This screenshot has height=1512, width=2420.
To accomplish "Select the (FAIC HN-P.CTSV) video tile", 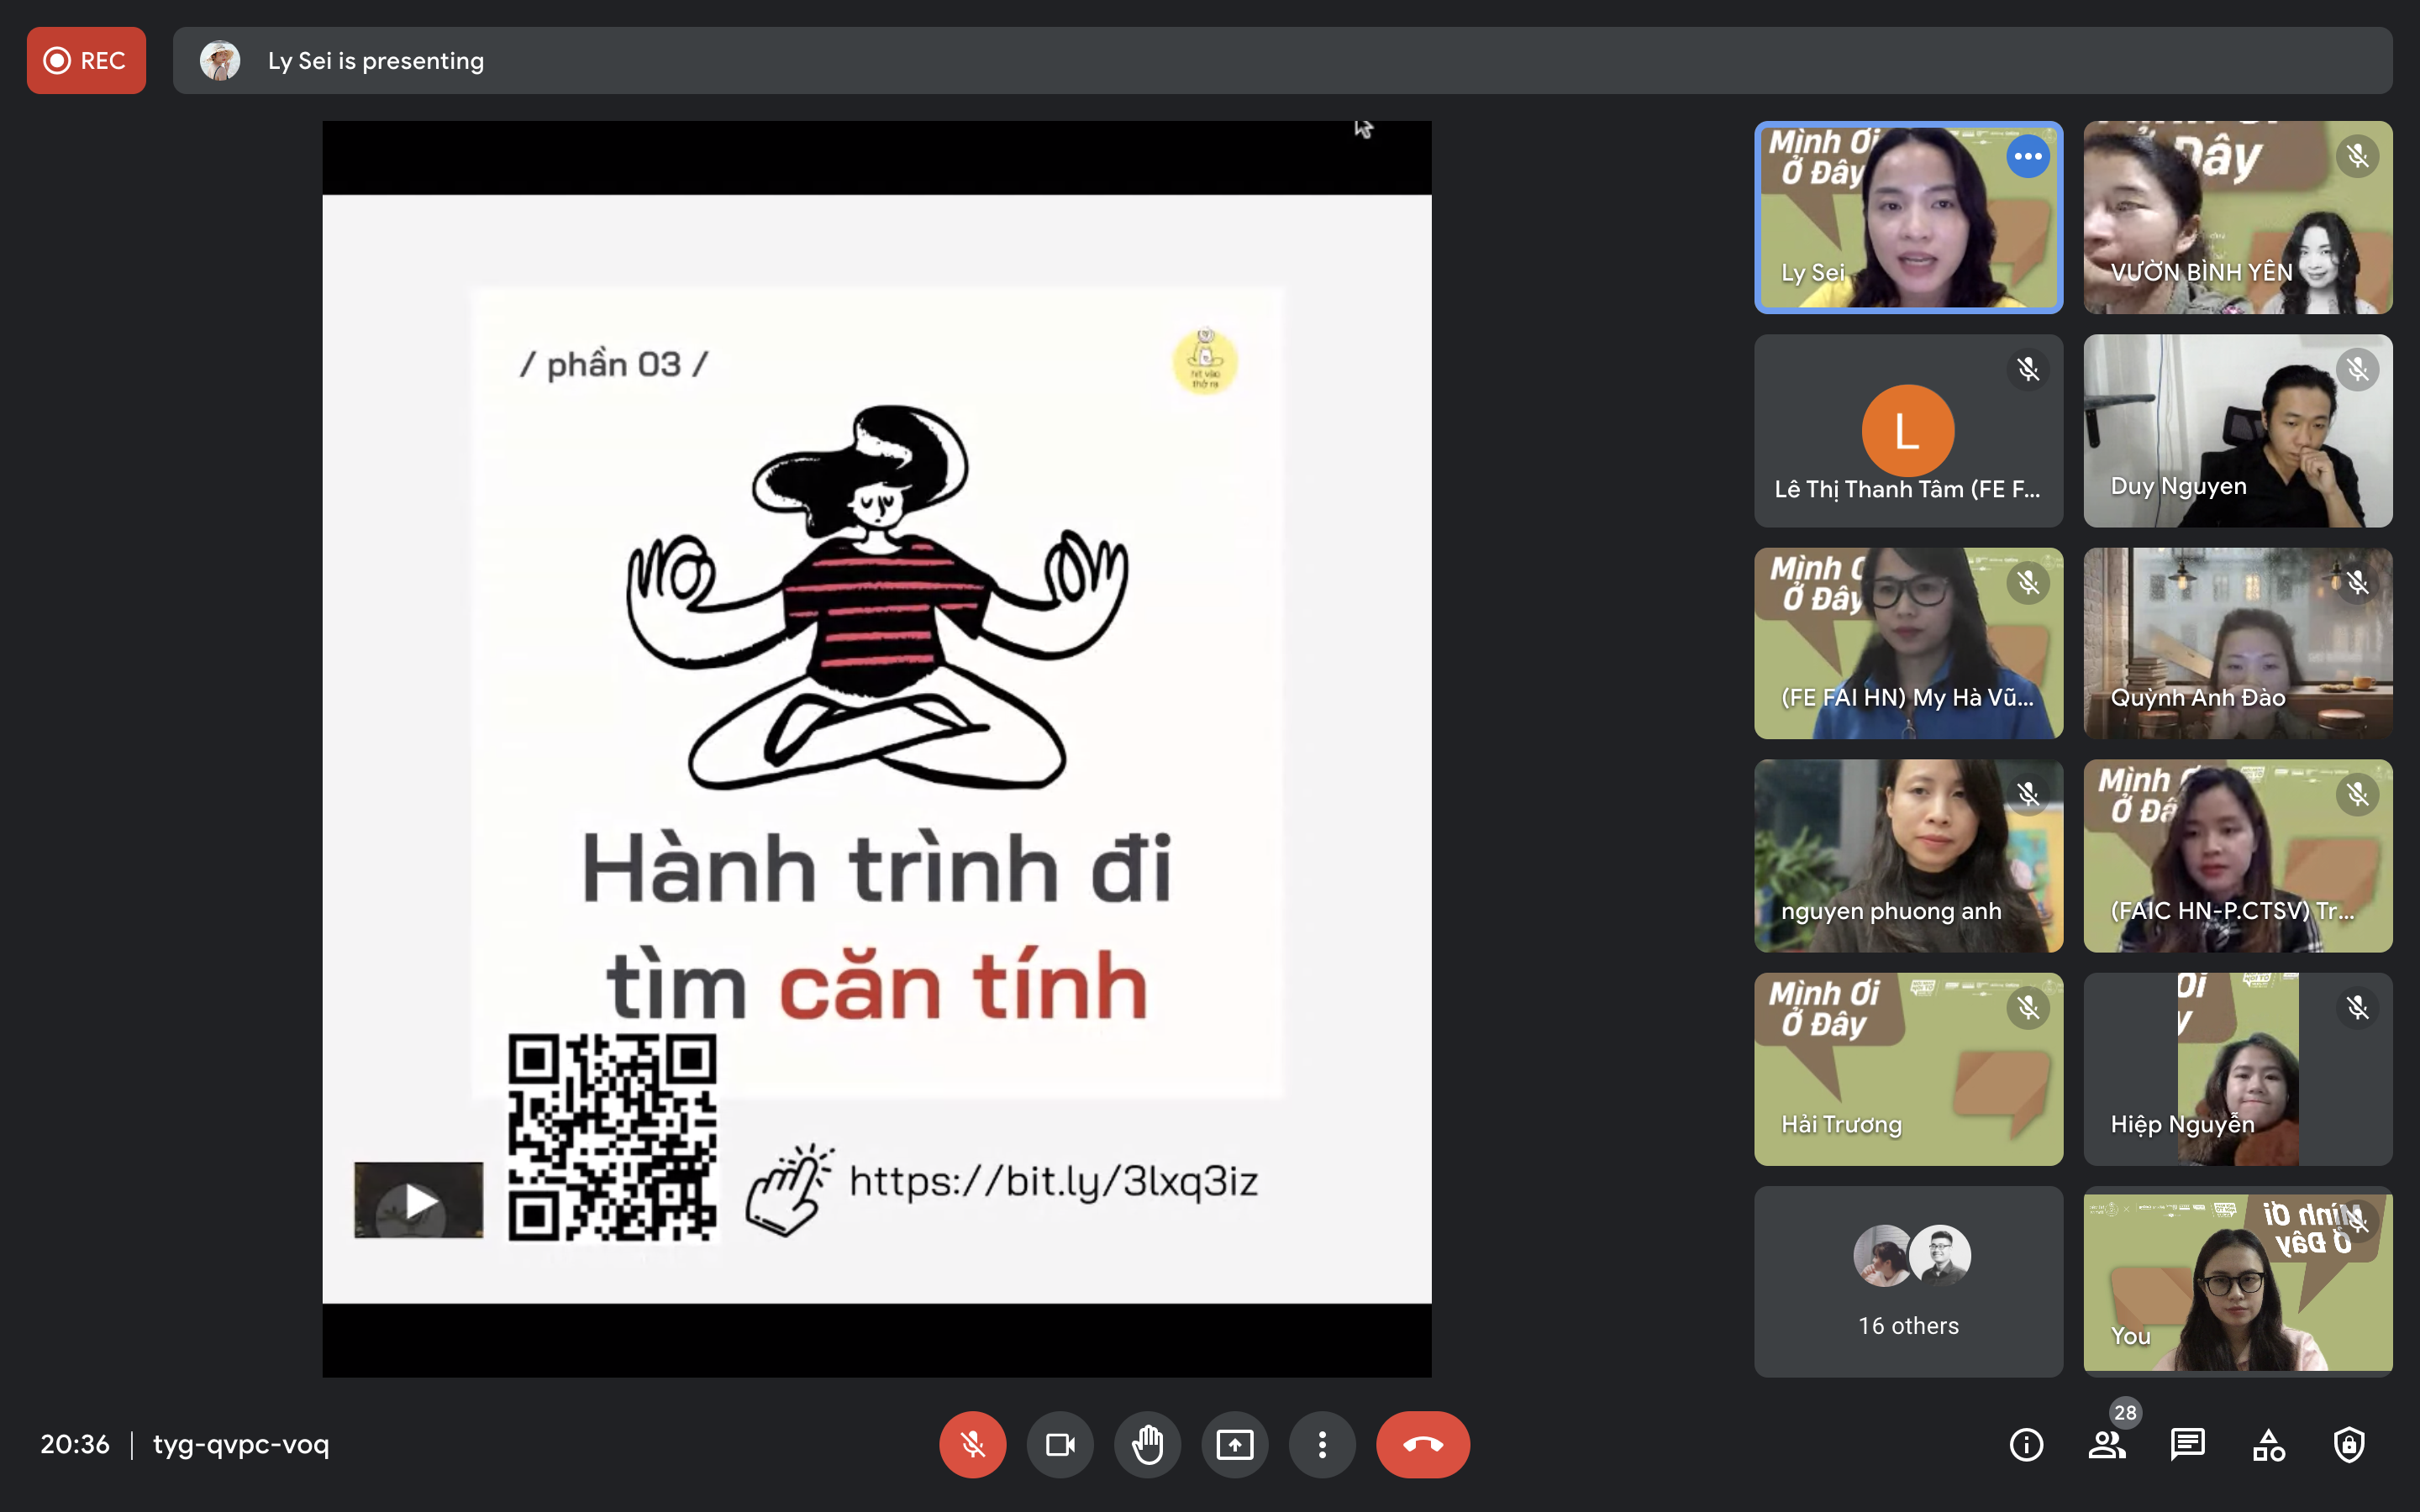I will (x=2237, y=856).
